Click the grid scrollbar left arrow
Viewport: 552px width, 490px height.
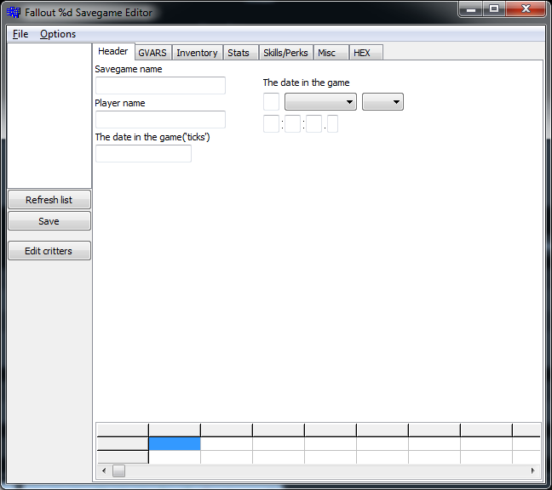(x=104, y=470)
